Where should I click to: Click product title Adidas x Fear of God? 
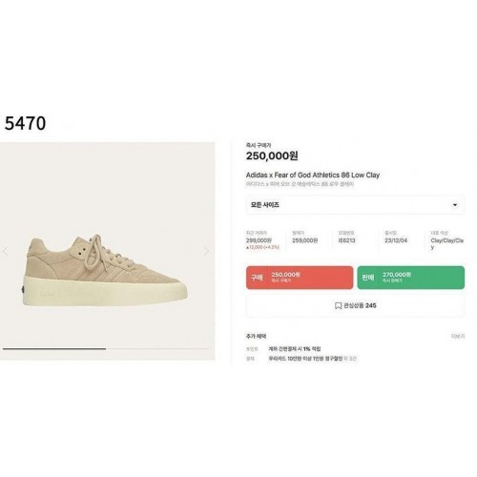coord(313,175)
